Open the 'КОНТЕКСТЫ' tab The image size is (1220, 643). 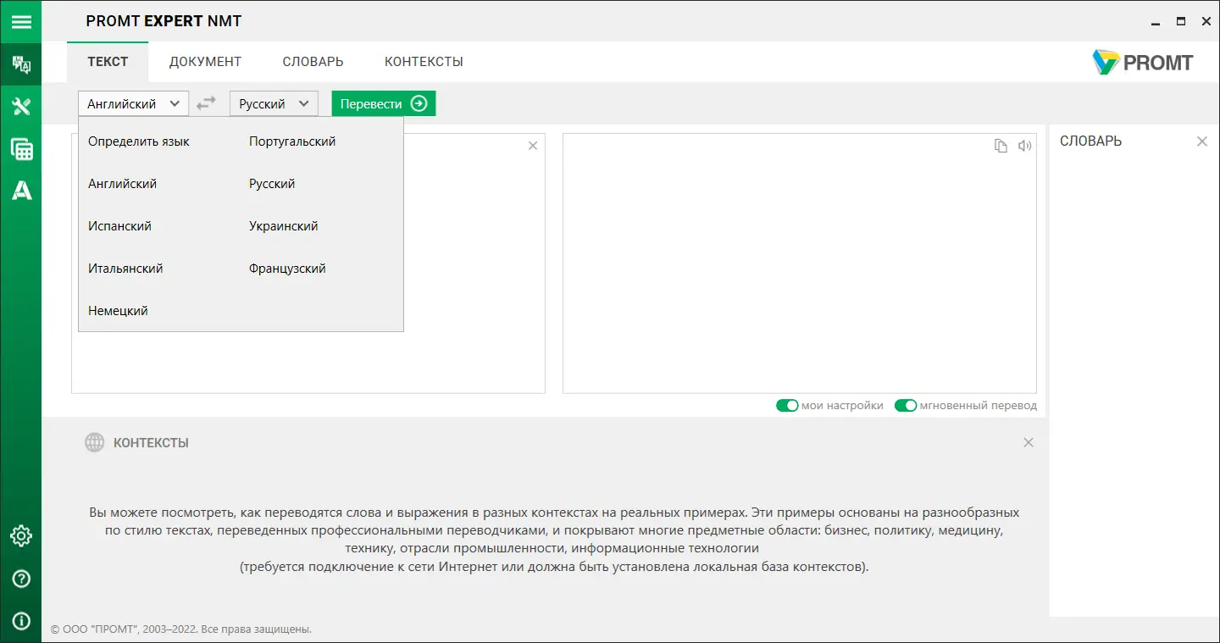pyautogui.click(x=424, y=62)
